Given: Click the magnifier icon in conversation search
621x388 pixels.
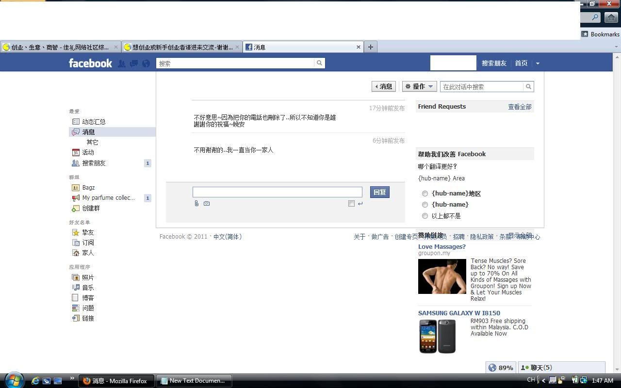Looking at the screenshot, I should coord(528,87).
